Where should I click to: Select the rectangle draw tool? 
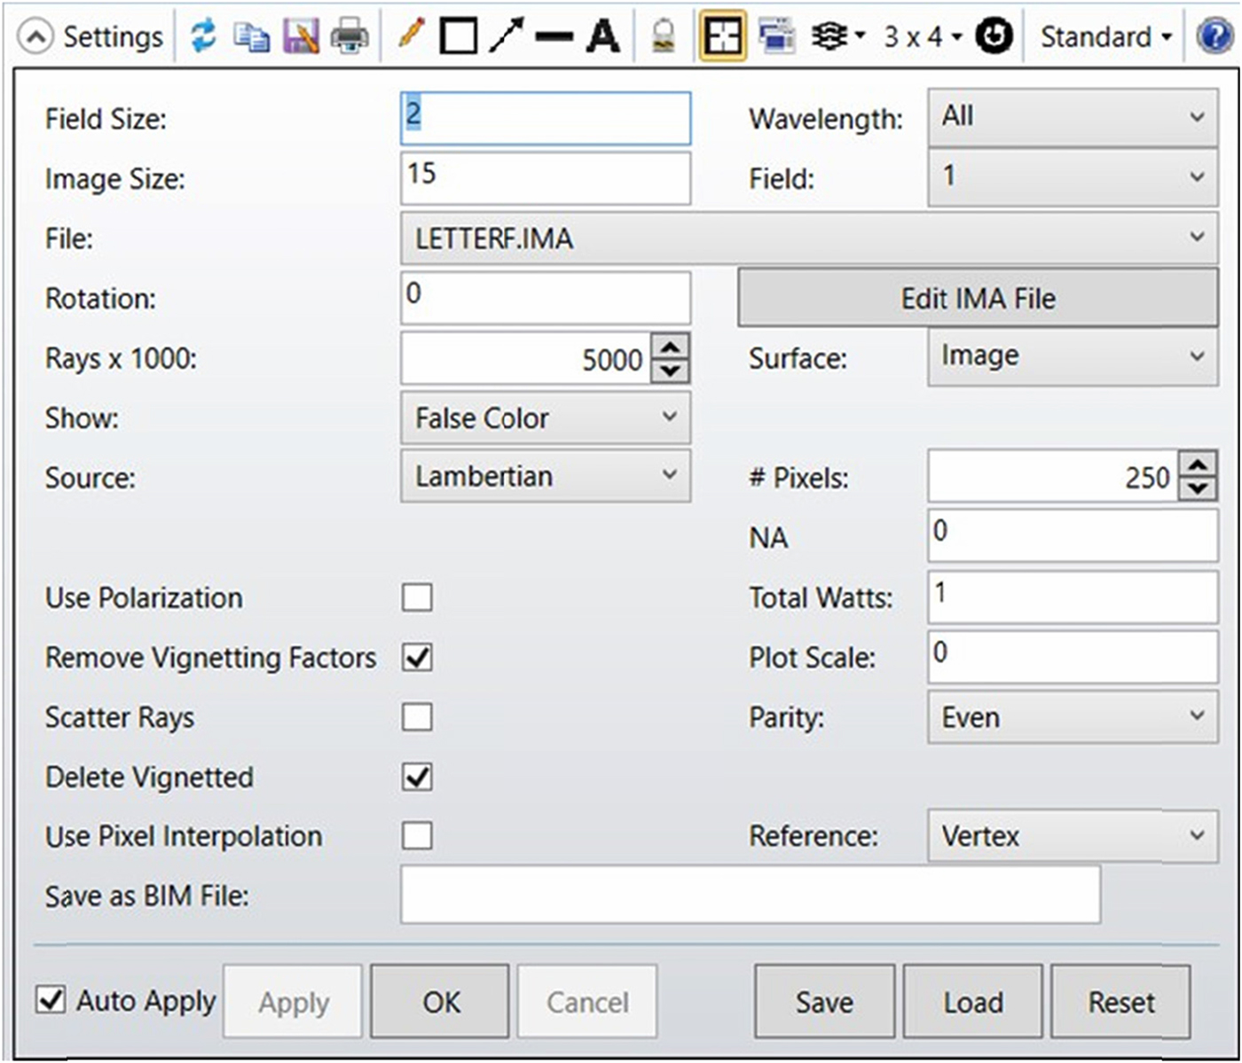[458, 36]
